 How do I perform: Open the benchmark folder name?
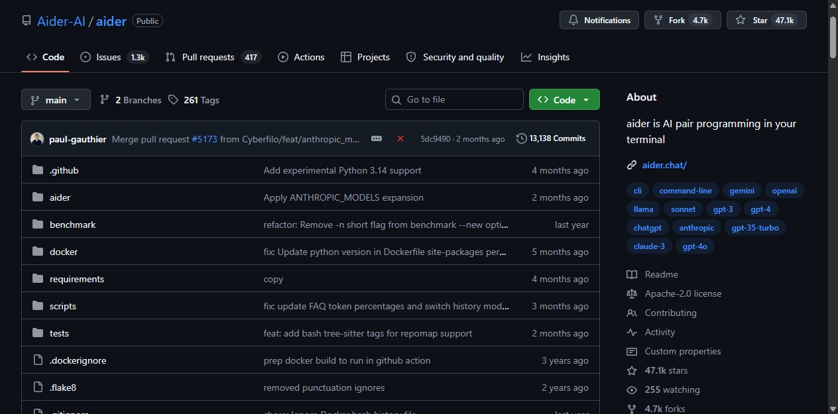click(x=72, y=225)
